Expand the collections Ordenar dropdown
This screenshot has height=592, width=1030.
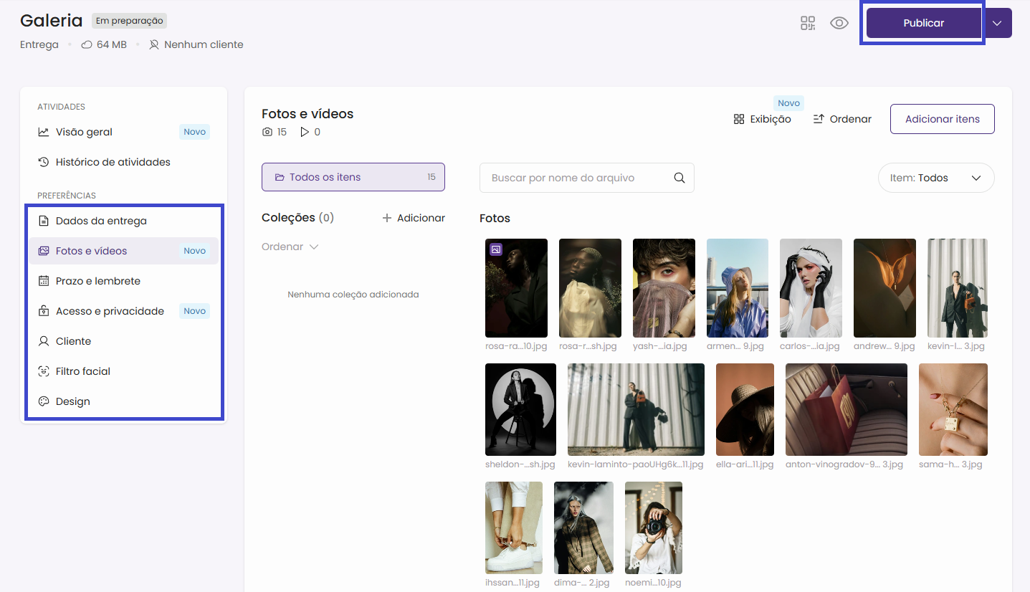point(290,247)
